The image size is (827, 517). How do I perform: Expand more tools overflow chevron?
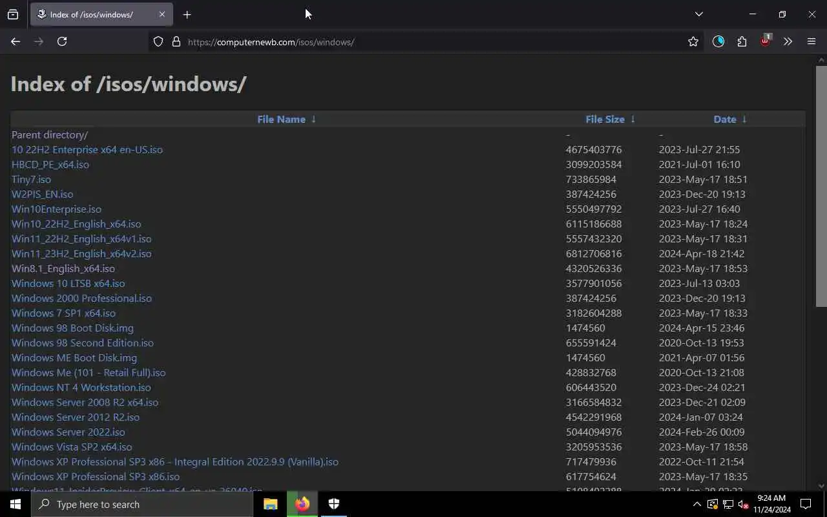[x=788, y=41]
